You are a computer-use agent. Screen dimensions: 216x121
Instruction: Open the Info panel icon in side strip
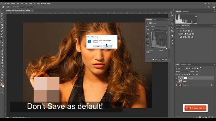pos(172,24)
